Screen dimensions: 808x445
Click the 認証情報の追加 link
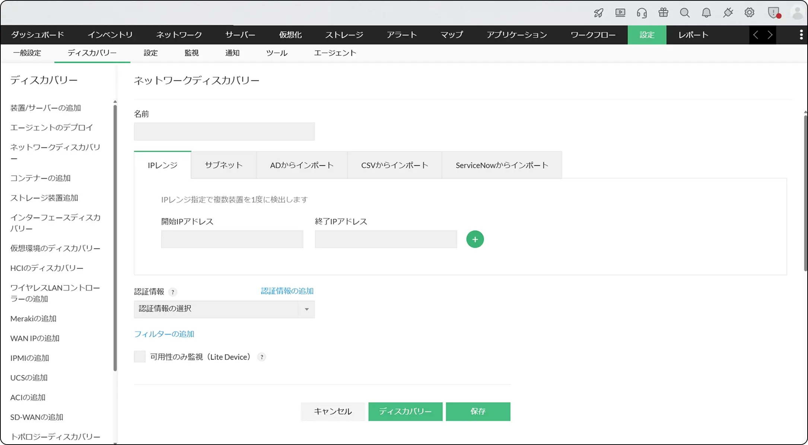click(x=287, y=291)
